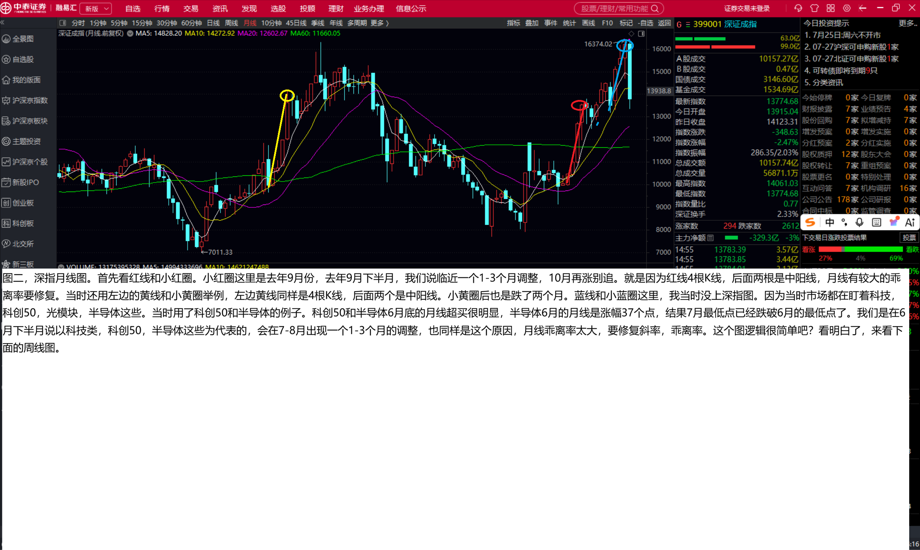Switch chart to 日线 period
920x550 pixels.
213,23
